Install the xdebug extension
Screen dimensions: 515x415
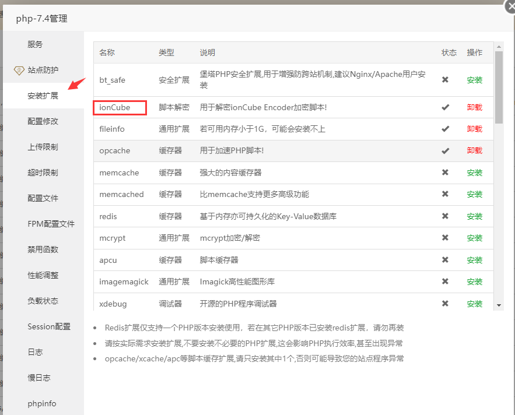pyautogui.click(x=475, y=304)
